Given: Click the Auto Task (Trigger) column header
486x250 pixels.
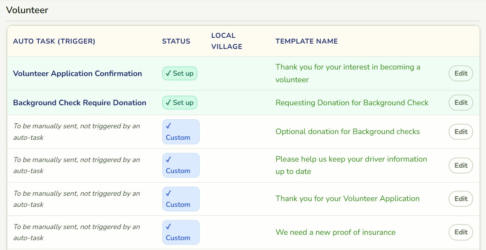Looking at the screenshot, I should 54,41.
